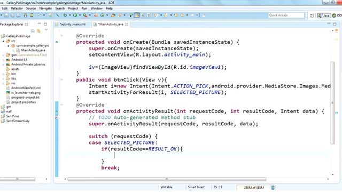Open the Edit menu
This screenshot has height=192, width=342.
(x=5, y=9)
